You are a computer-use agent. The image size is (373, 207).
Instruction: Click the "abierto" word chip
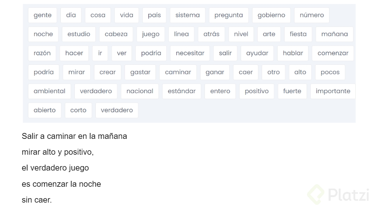45,110
